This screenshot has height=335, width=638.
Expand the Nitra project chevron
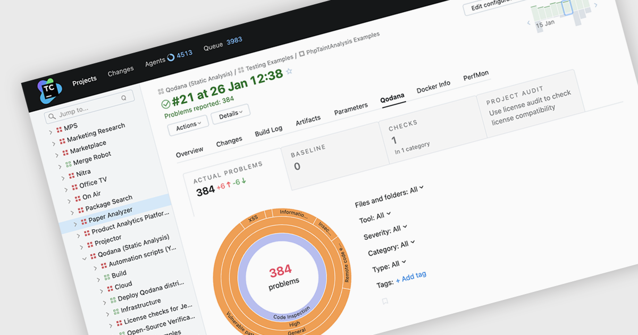coord(63,178)
